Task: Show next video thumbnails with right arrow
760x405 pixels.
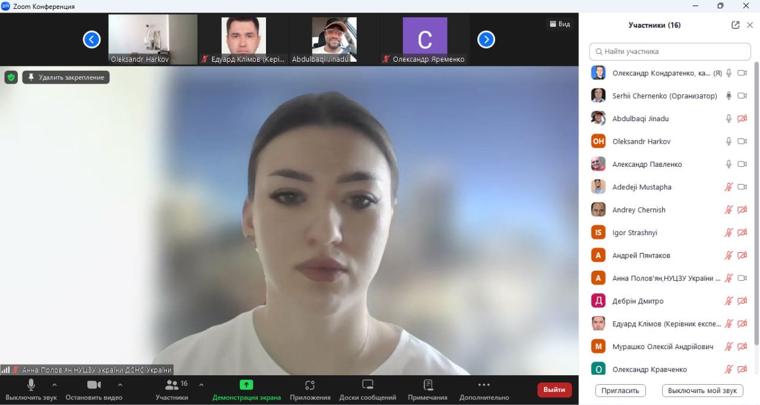Action: (486, 40)
